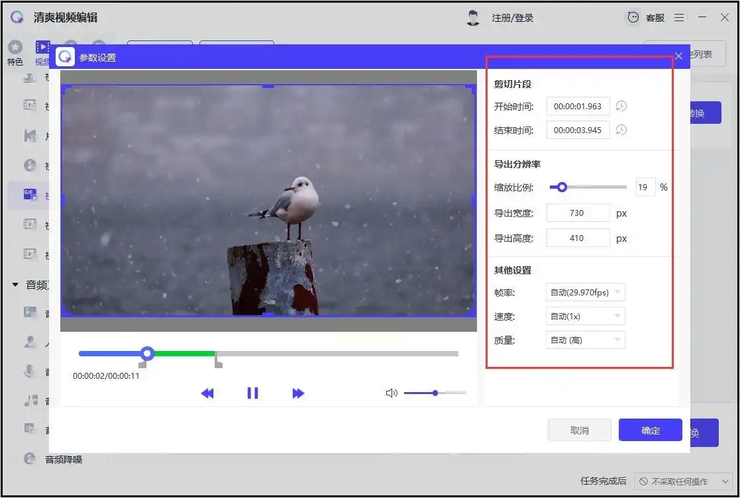Open the 不采取任何操作 after-task dropdown

(684, 481)
